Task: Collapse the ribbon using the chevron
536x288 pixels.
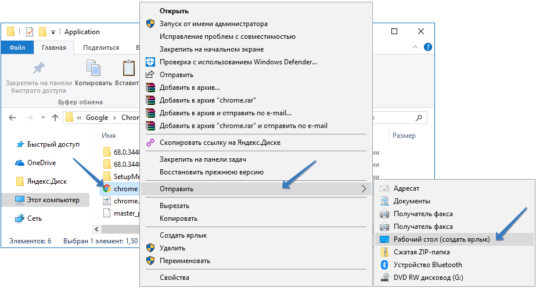Action: (x=416, y=48)
